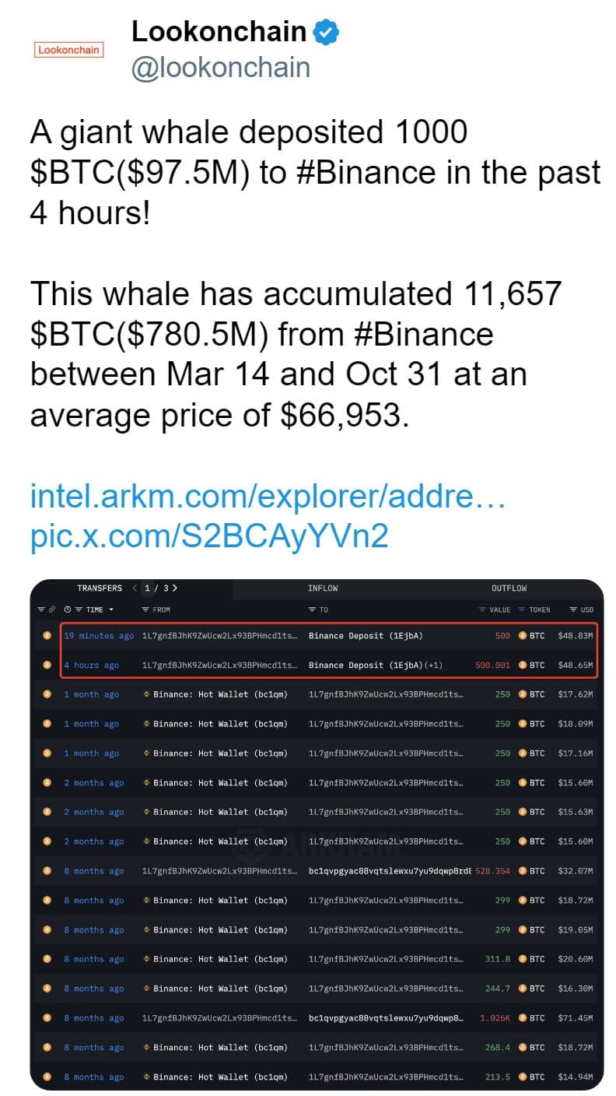Image resolution: width=616 pixels, height=1096 pixels.
Task: Expand the TIME sort dropdown arrow
Action: coord(111,609)
